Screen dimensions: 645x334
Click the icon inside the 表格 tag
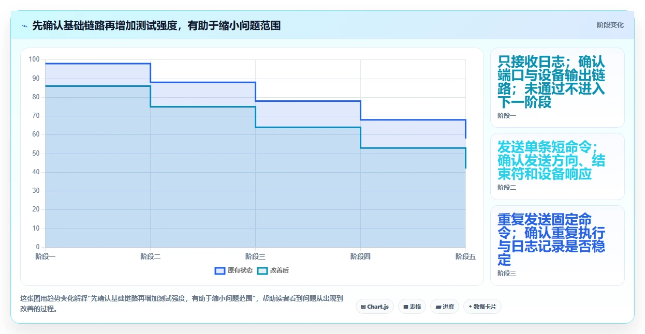click(406, 307)
